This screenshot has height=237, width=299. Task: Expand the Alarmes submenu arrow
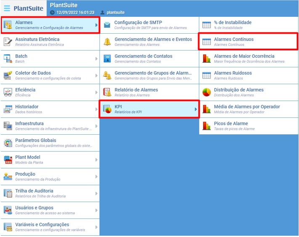[x=96, y=25]
